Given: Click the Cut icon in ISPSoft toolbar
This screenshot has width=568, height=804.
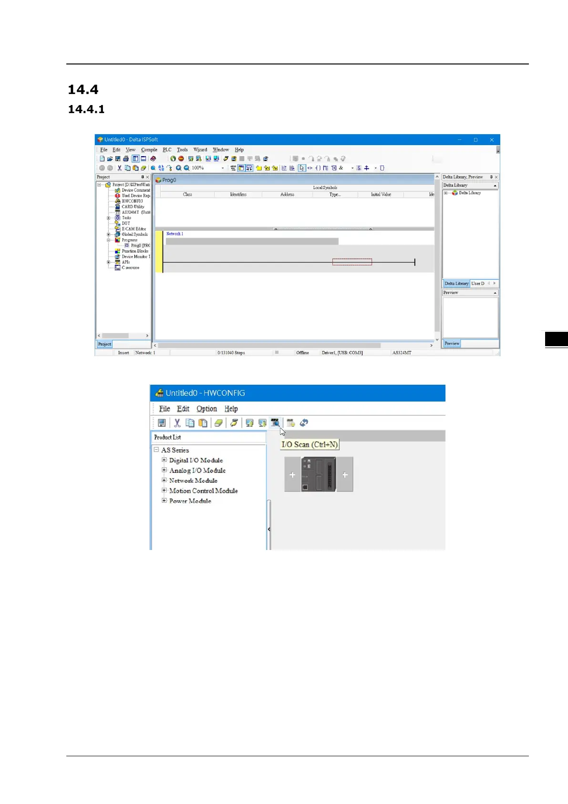Looking at the screenshot, I should click(119, 168).
